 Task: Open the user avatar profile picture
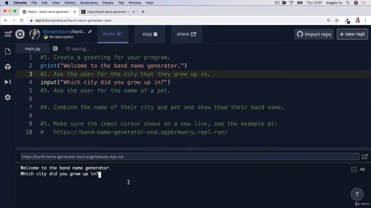(35, 34)
